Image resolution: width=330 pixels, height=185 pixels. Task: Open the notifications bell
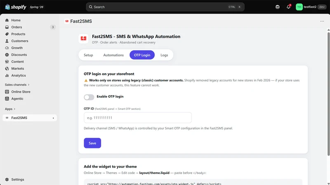[x=288, y=7]
